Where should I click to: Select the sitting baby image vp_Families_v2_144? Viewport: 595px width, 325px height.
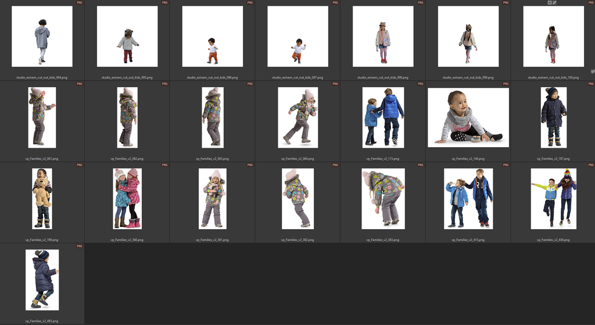(x=468, y=117)
